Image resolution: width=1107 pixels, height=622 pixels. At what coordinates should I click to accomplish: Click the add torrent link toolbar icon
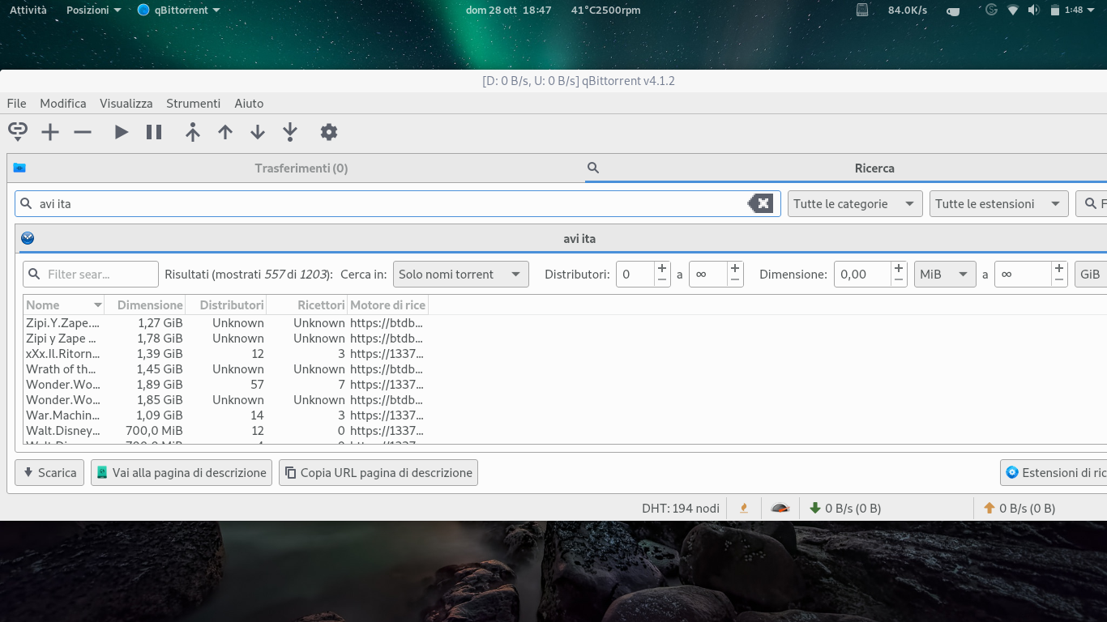[18, 132]
